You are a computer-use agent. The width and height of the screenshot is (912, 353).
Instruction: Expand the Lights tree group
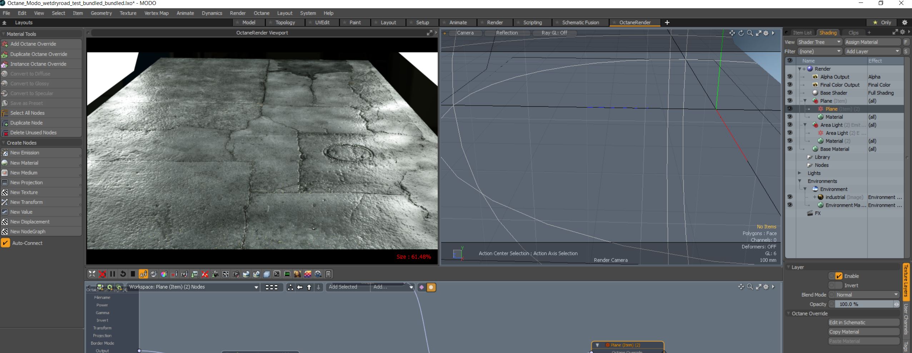[x=799, y=173]
